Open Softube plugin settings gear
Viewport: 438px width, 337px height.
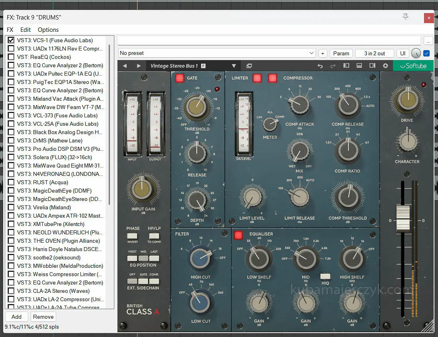(385, 66)
